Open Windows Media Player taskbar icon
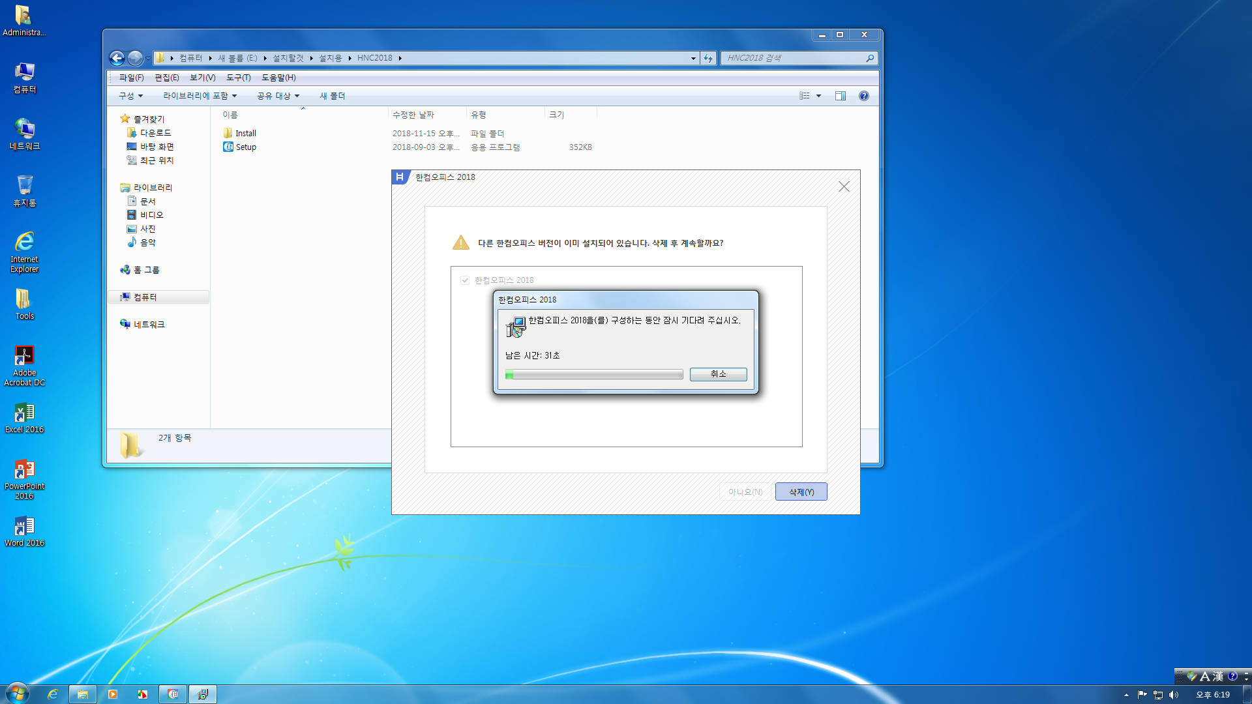Image resolution: width=1252 pixels, height=704 pixels. (113, 694)
